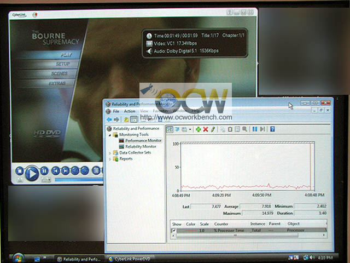Click the Change graph type icon
This screenshot has width=350, height=263.
click(184, 129)
